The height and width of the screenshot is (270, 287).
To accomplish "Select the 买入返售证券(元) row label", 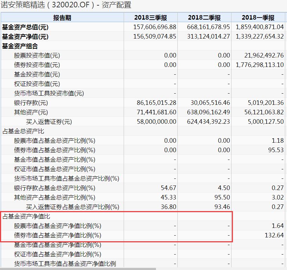I will tap(49, 122).
